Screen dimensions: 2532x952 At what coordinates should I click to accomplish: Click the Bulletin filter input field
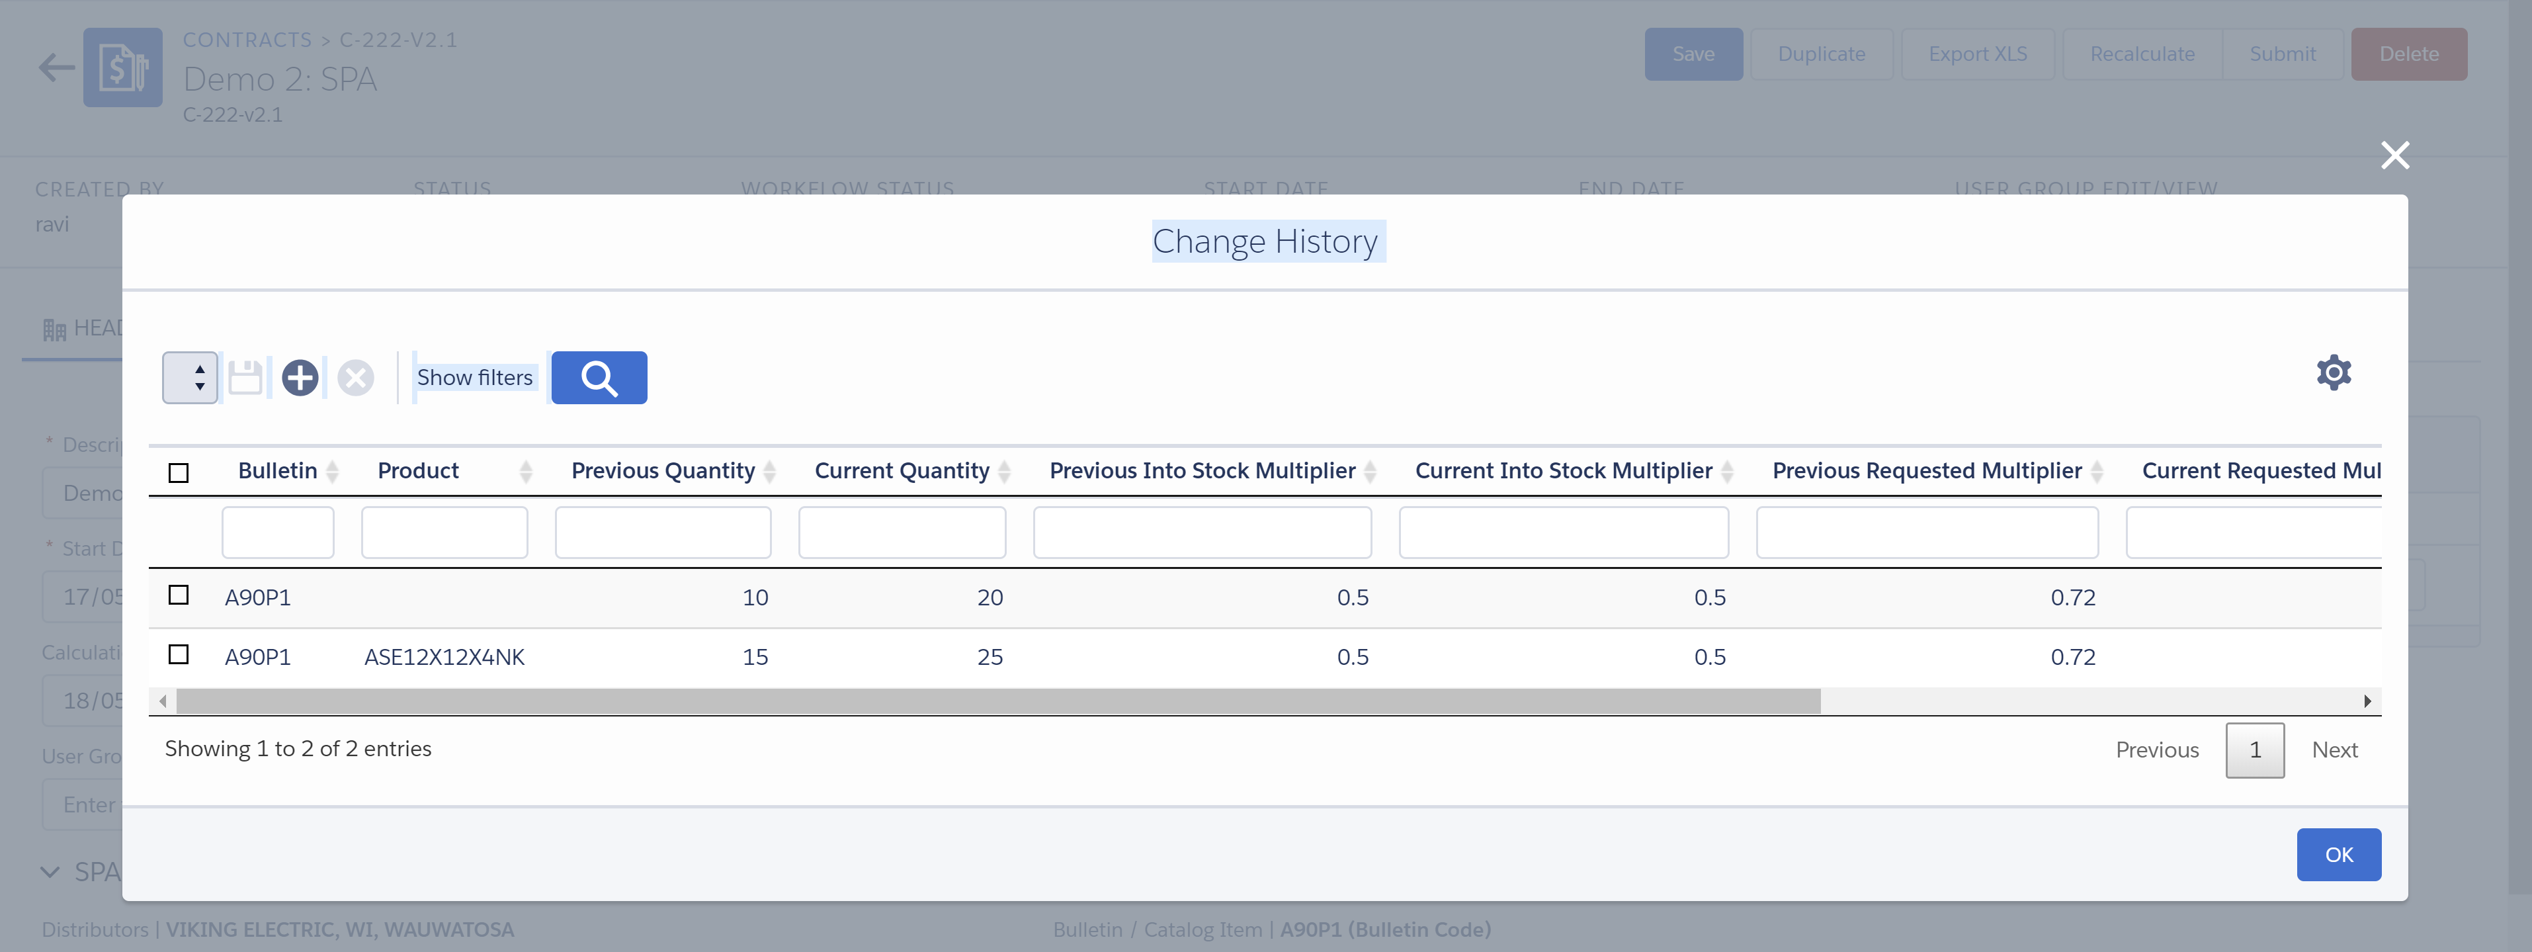(278, 532)
